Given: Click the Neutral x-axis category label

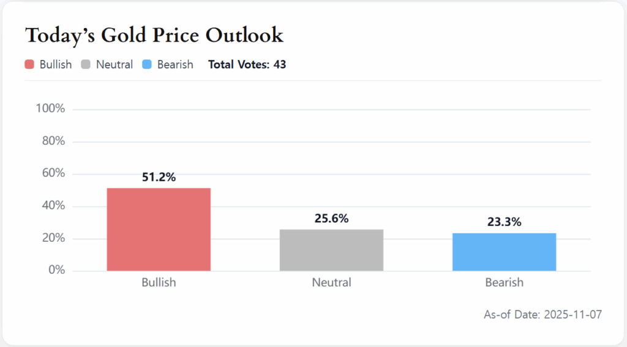Looking at the screenshot, I should (331, 282).
